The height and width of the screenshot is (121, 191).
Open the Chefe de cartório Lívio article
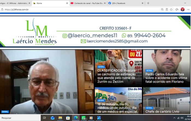162,112
